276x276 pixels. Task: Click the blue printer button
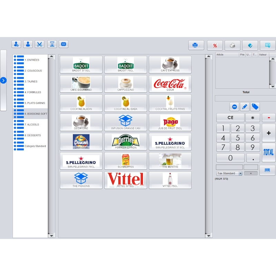(x=196, y=45)
